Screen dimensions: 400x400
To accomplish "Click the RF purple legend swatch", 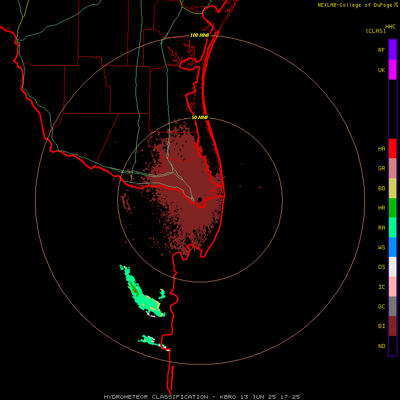I will tap(392, 49).
